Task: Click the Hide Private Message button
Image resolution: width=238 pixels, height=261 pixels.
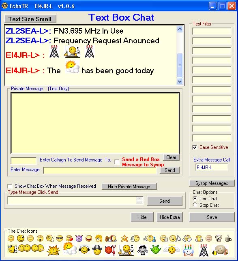Action: point(129,187)
